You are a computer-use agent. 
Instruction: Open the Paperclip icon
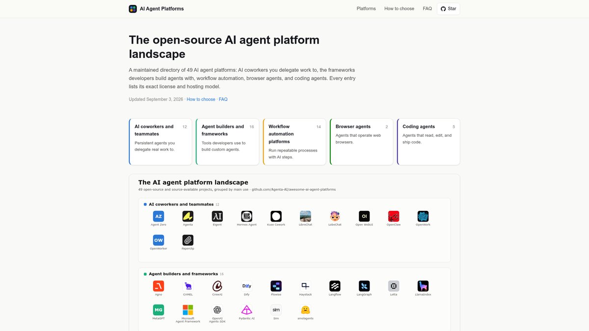pos(188,240)
